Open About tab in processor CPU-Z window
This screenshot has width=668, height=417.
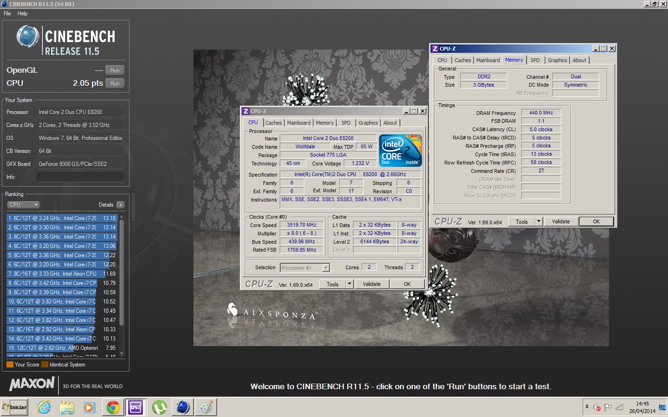click(390, 123)
